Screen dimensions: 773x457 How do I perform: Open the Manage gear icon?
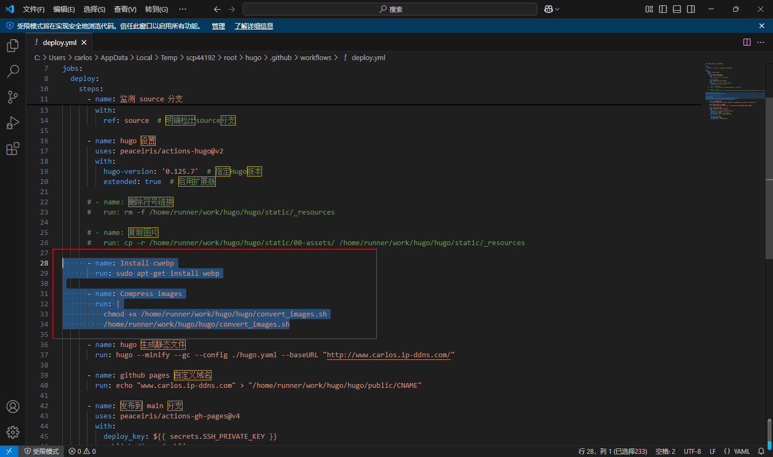pos(13,432)
